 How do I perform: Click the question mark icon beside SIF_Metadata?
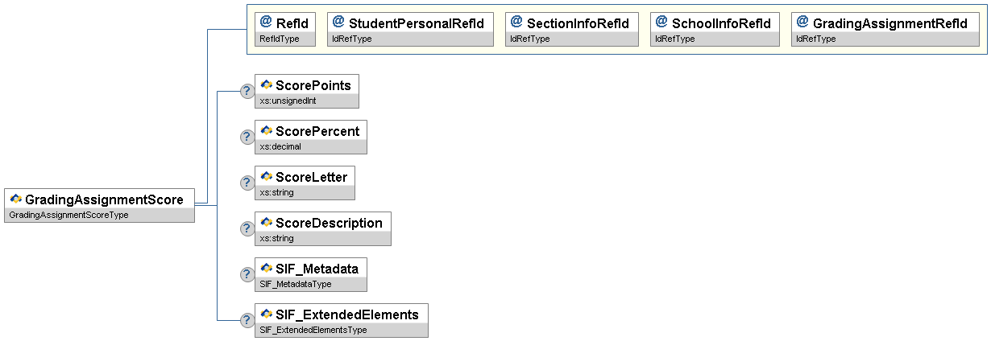tap(247, 274)
